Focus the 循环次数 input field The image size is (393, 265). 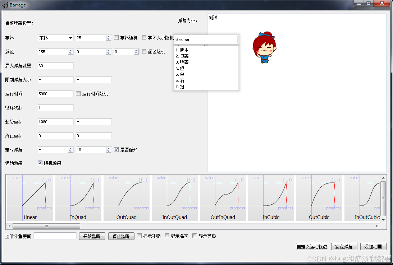pos(56,108)
